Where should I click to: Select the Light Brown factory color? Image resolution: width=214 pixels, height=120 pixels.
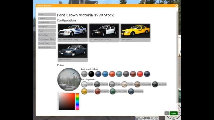coord(143,84)
